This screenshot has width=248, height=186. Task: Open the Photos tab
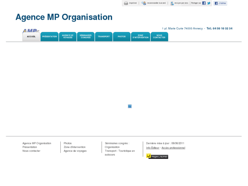click(122, 37)
